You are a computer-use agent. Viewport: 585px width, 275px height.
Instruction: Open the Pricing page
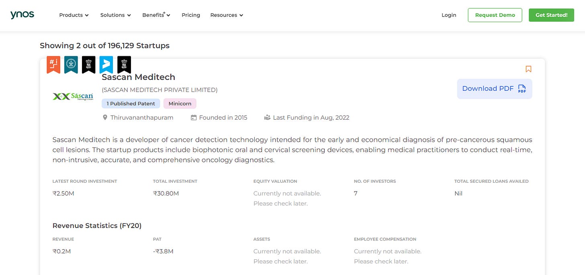[x=191, y=15]
